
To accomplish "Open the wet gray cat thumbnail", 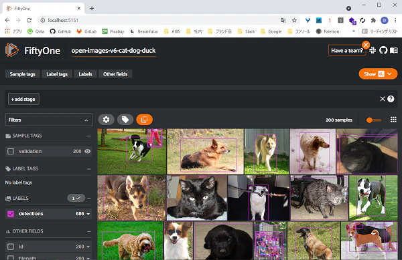I will [x=319, y=198].
